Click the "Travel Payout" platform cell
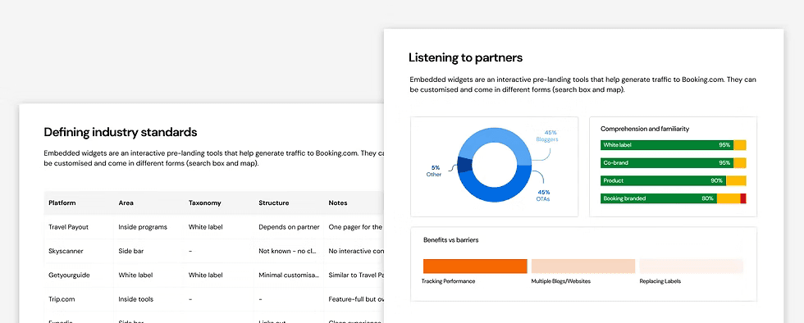The image size is (804, 323). pyautogui.click(x=69, y=226)
